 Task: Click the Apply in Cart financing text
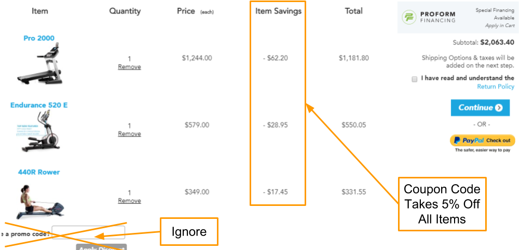pos(500,25)
